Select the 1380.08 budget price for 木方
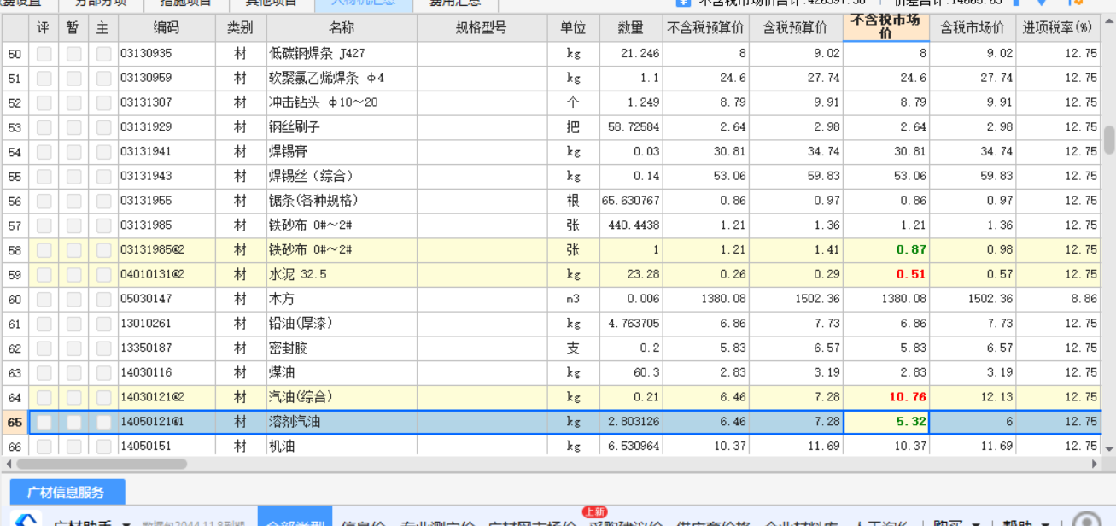 pos(705,299)
